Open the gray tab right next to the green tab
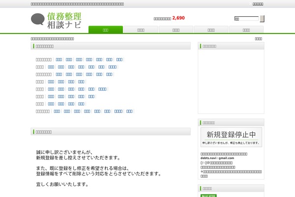The width and height of the screenshot is (295, 197). tap(141, 30)
